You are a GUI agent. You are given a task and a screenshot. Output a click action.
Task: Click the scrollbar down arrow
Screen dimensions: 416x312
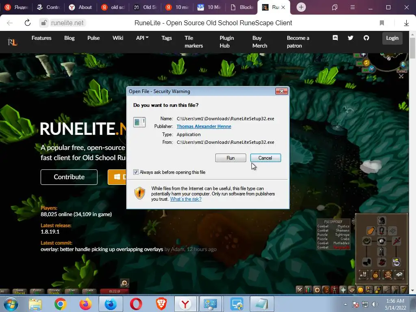pos(413,291)
